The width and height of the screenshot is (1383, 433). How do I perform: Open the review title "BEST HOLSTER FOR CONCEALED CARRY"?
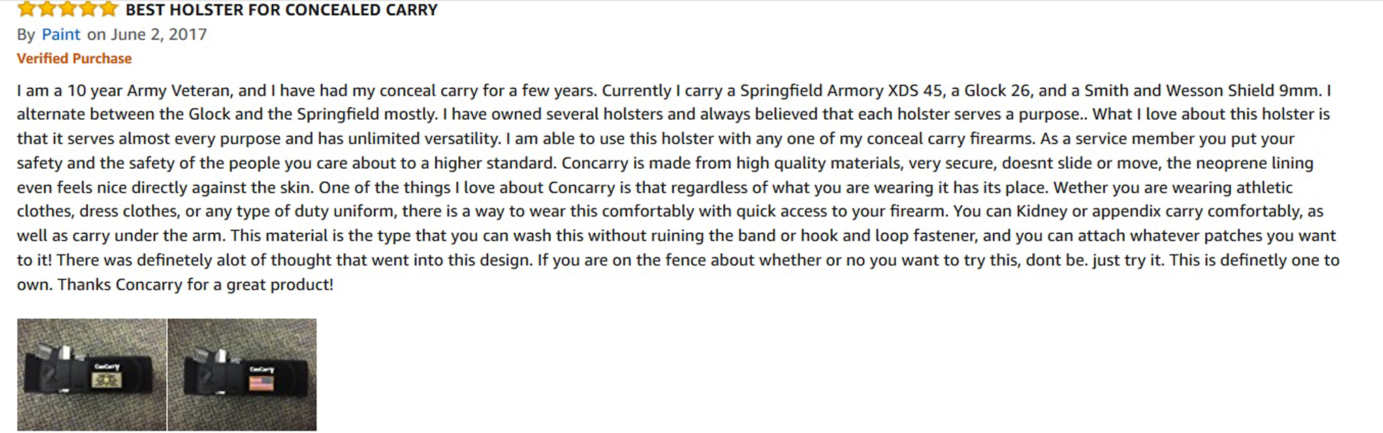[281, 10]
